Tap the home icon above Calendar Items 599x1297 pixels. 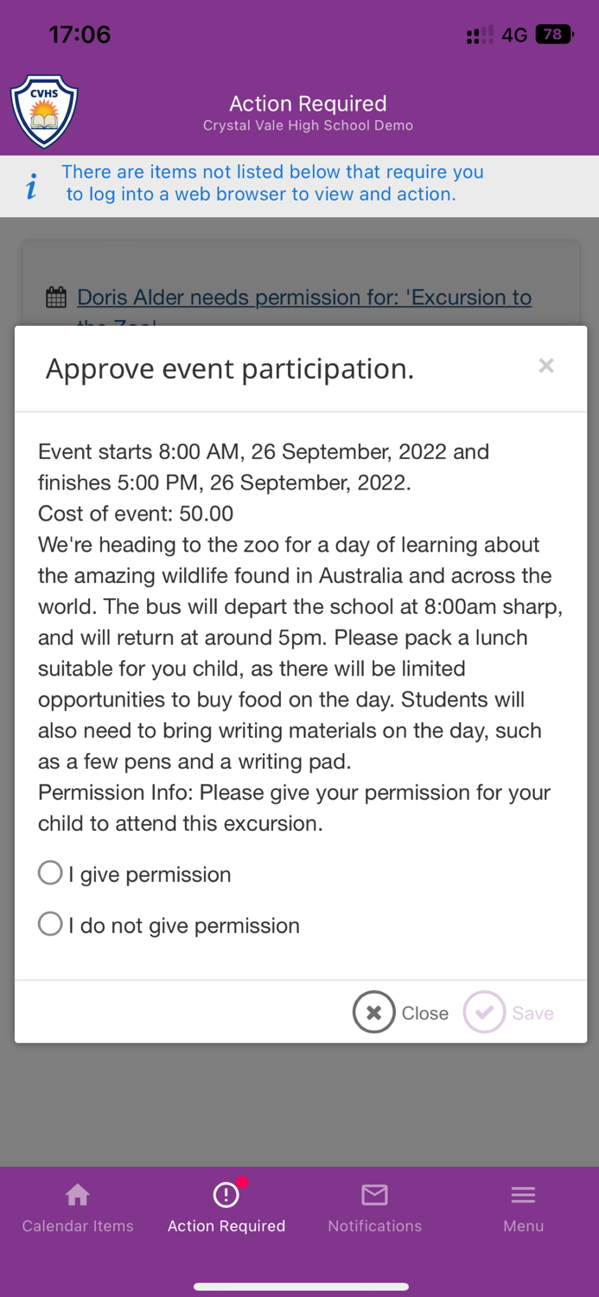77,1193
